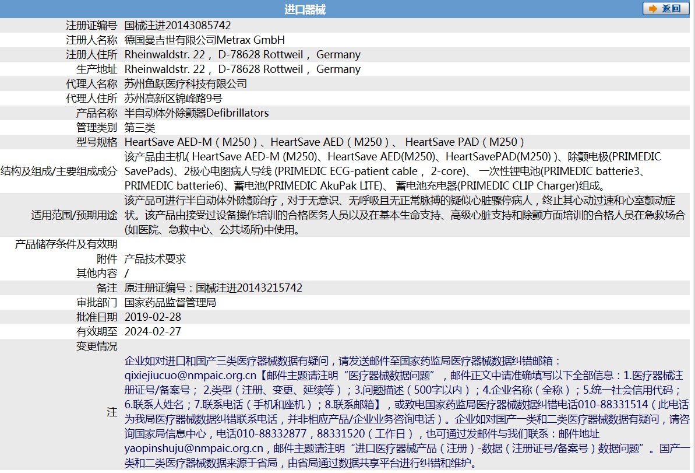
Task: Click the 附件 label
Action: coord(107,259)
